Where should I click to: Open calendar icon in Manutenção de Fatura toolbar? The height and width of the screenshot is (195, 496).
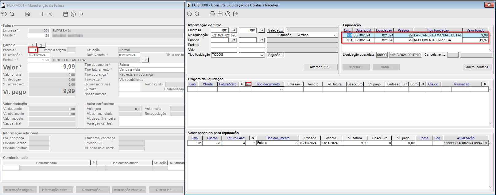(65, 14)
